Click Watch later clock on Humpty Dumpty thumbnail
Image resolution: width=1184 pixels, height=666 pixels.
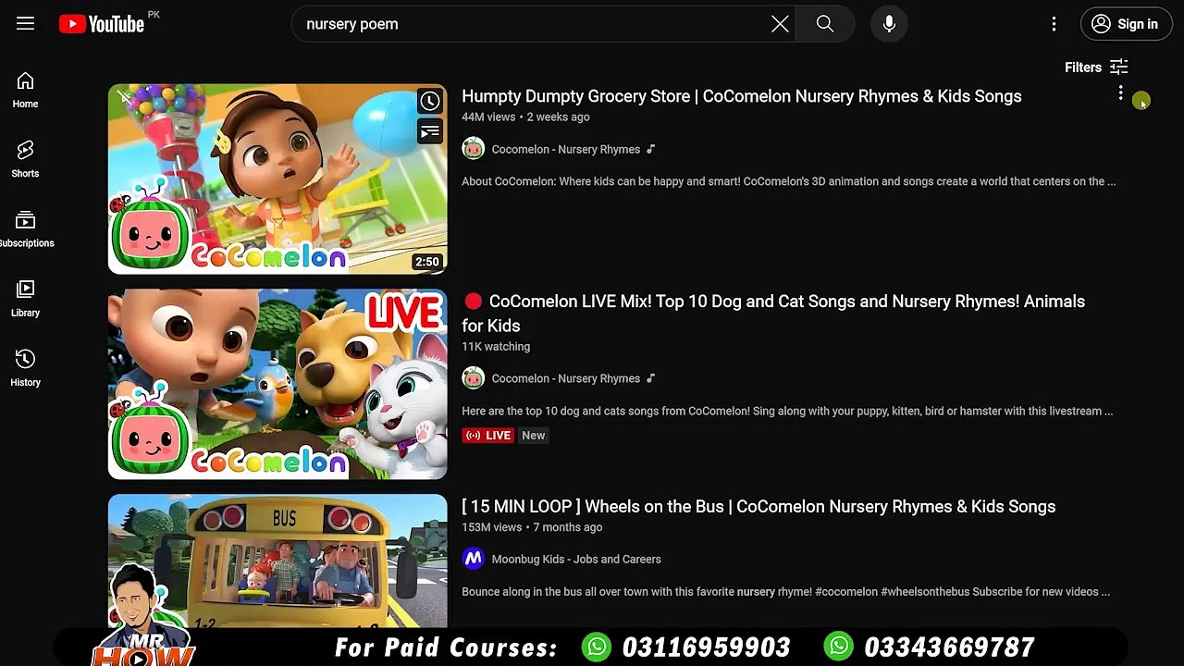coord(429,101)
